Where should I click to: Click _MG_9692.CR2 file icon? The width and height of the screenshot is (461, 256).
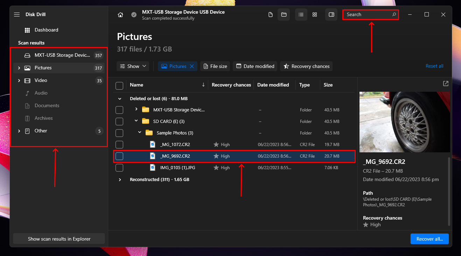(x=153, y=156)
